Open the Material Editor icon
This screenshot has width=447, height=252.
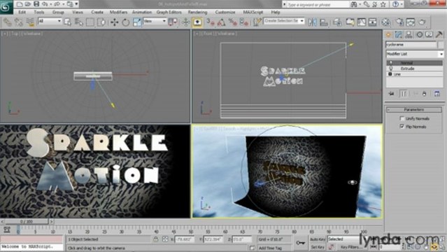(x=385, y=22)
